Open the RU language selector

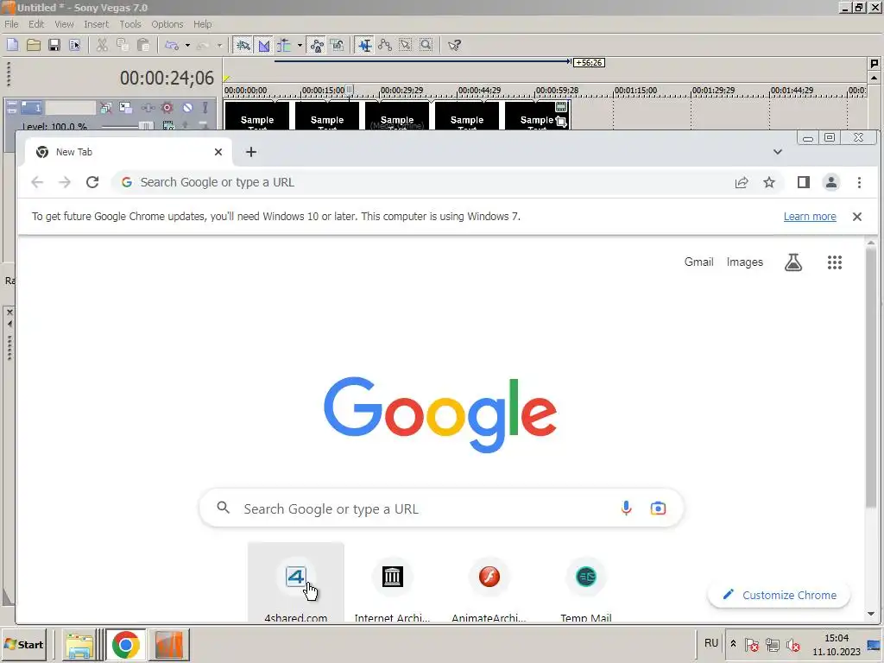click(711, 642)
